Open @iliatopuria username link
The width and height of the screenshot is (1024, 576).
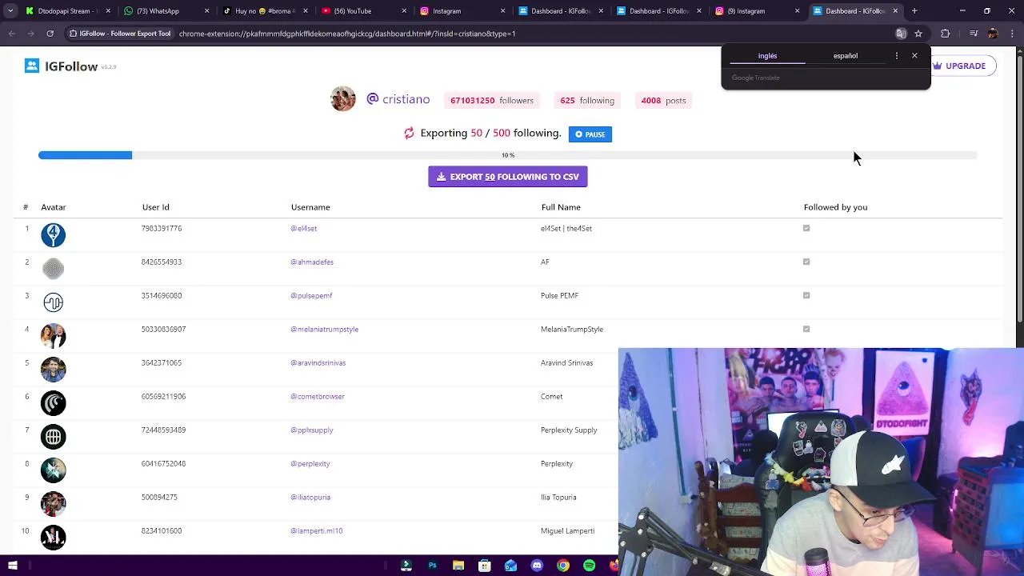[x=310, y=497]
